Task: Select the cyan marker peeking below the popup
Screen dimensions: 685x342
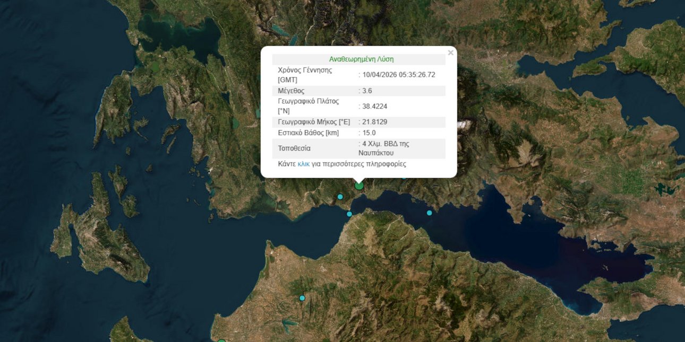Action: tap(404, 178)
